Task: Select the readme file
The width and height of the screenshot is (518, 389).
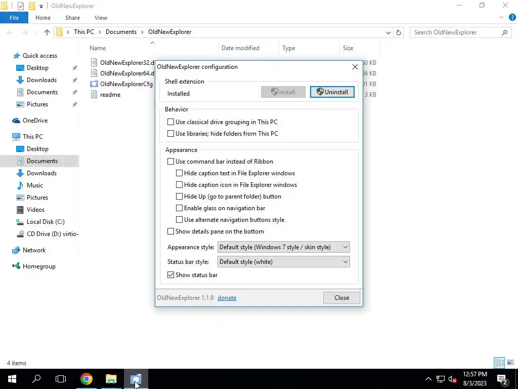Action: pos(110,95)
